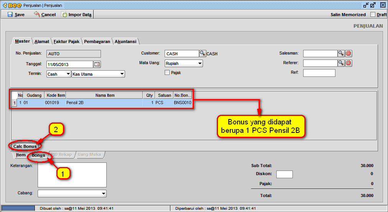
Task: Click the No.Bon... column header
Action: coord(183,95)
